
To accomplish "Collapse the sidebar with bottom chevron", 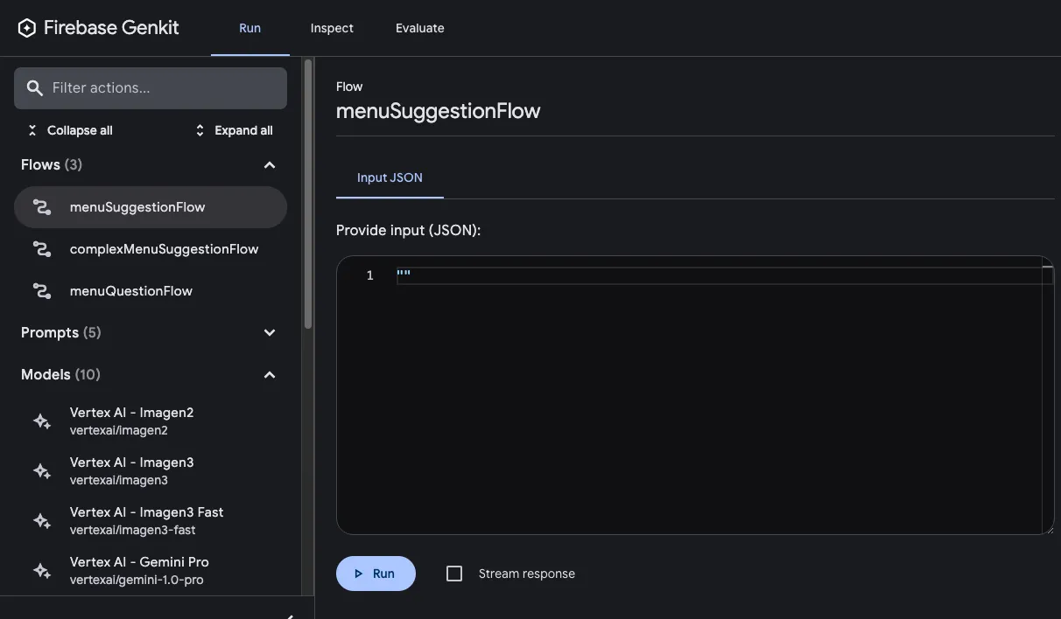I will (290, 616).
